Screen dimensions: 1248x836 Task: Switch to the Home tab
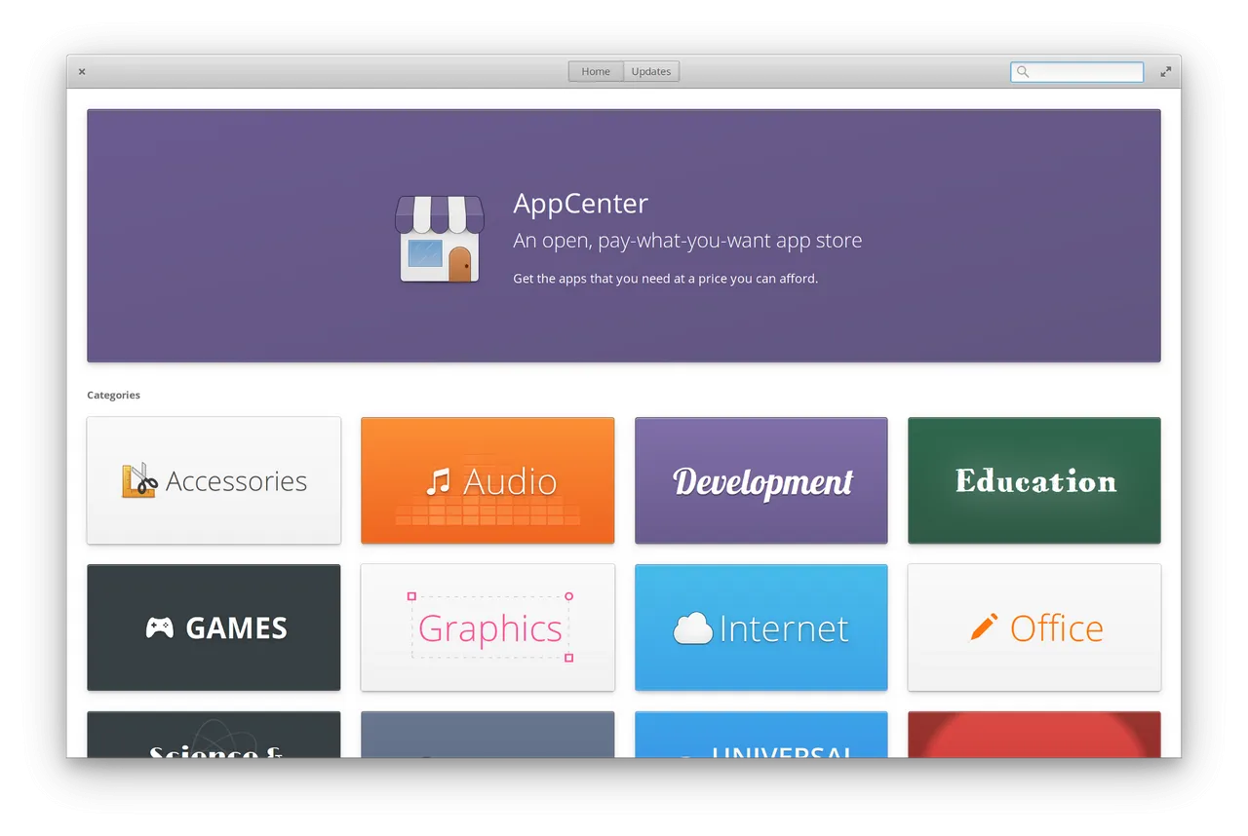click(x=596, y=71)
